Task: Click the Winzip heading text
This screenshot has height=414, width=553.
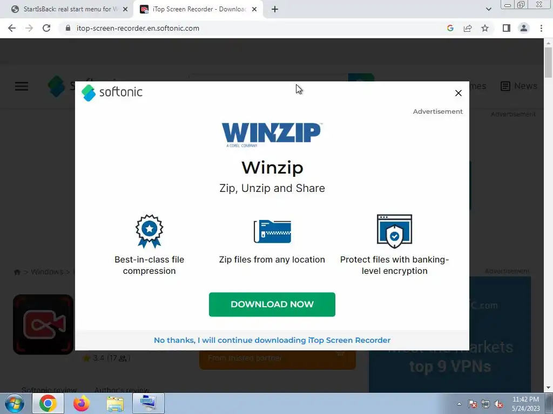Action: pyautogui.click(x=272, y=168)
